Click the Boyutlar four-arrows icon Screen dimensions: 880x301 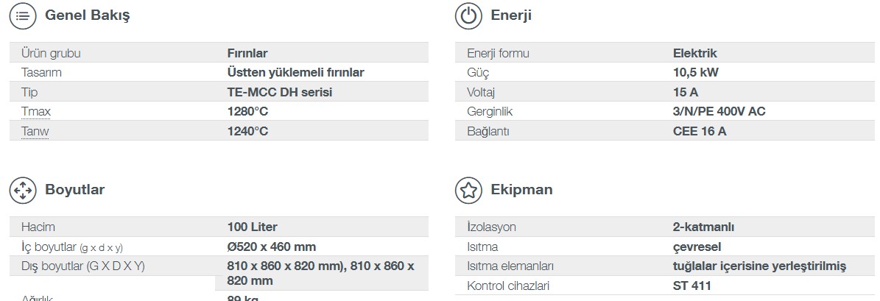(23, 190)
